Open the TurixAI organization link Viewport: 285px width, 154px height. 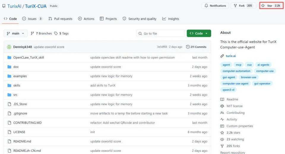tap(14, 6)
